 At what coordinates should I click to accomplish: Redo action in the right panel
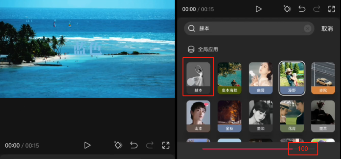tap(317, 9)
